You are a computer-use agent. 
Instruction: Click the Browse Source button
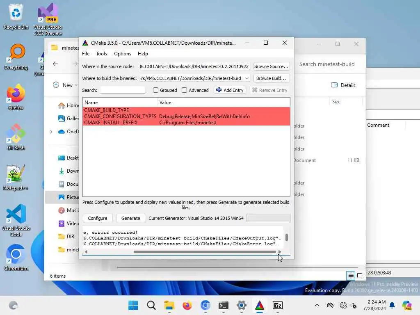(272, 66)
